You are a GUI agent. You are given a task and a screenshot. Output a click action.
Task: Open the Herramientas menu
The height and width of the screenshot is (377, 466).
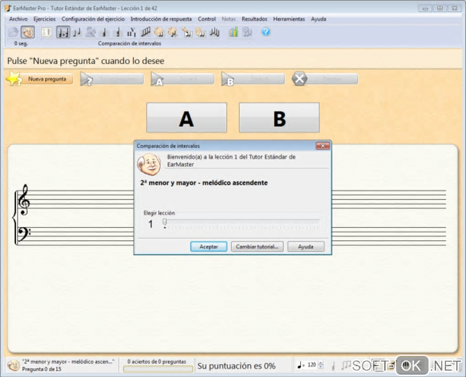click(289, 19)
